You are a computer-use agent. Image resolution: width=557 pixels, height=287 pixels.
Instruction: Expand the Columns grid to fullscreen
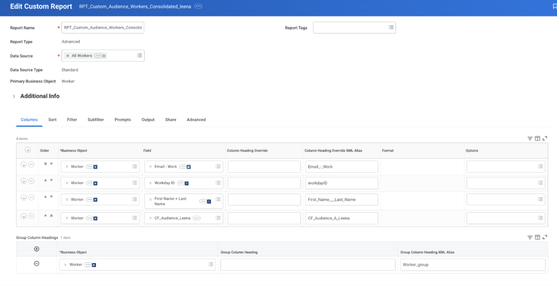[x=545, y=139]
